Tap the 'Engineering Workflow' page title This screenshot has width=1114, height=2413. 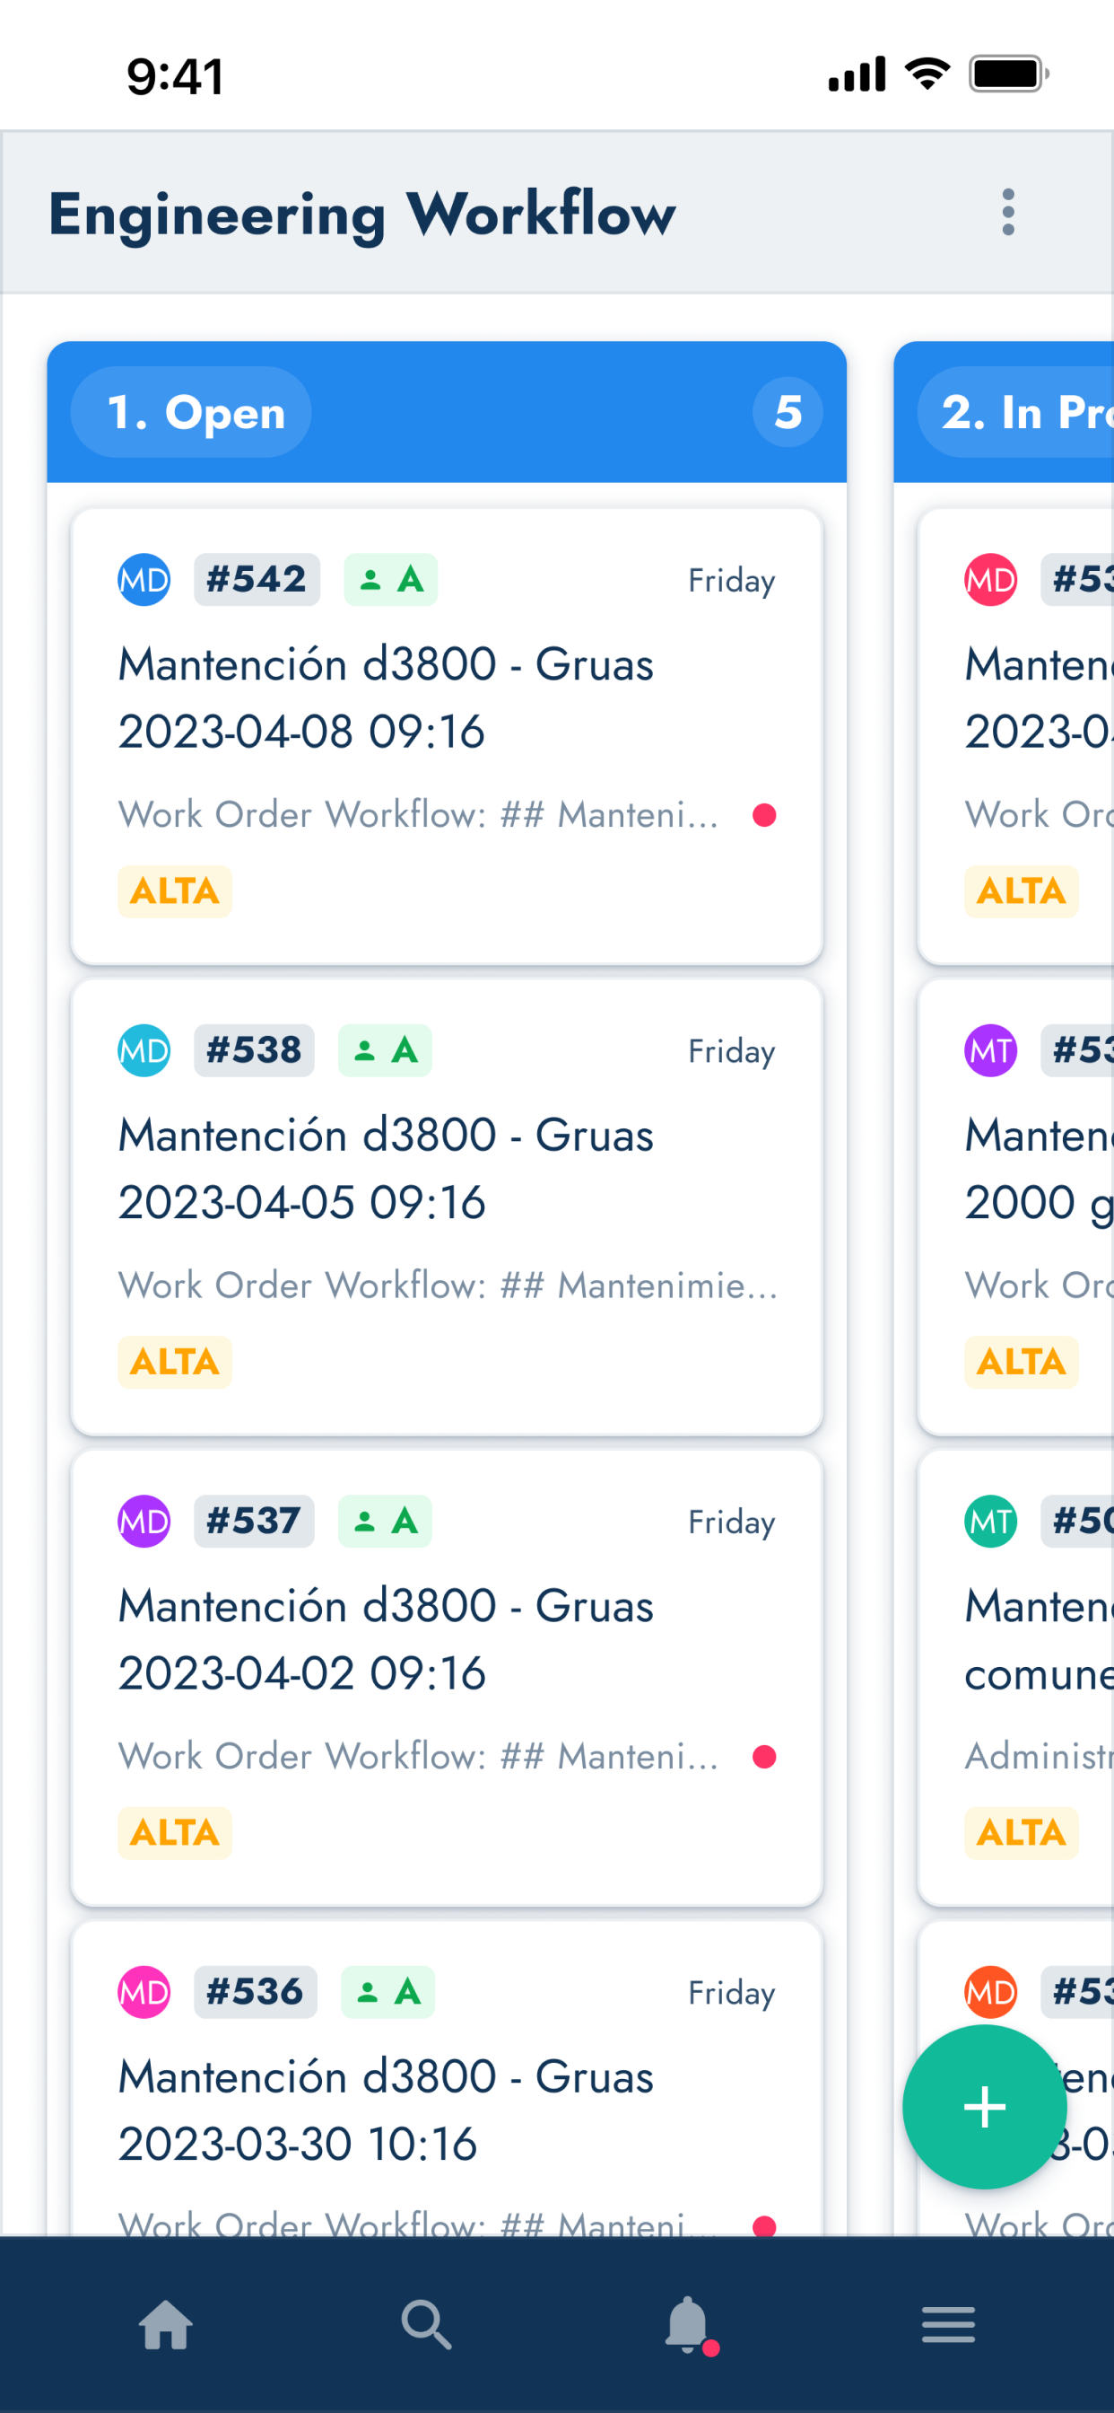(x=361, y=214)
